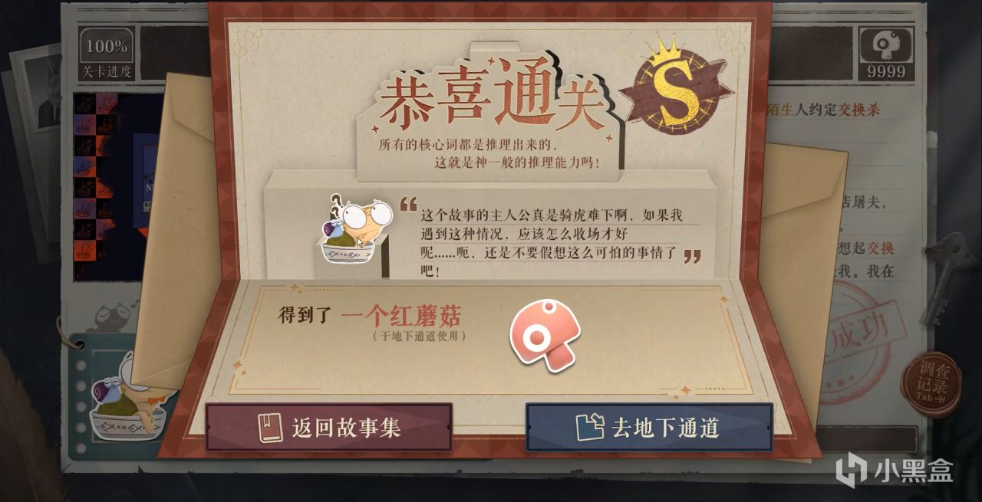Click the 去地下通道 button
The height and width of the screenshot is (502, 982).
click(649, 427)
